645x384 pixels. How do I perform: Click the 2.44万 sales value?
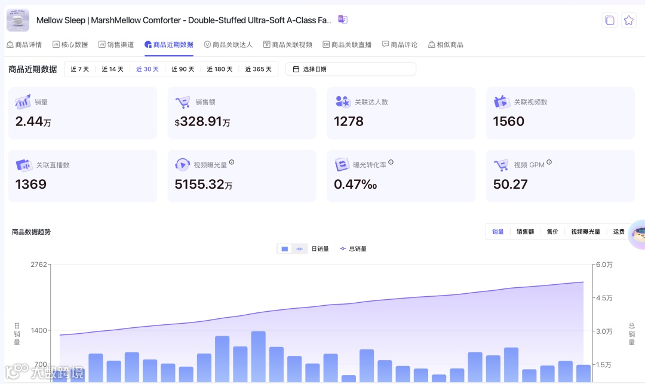33,121
